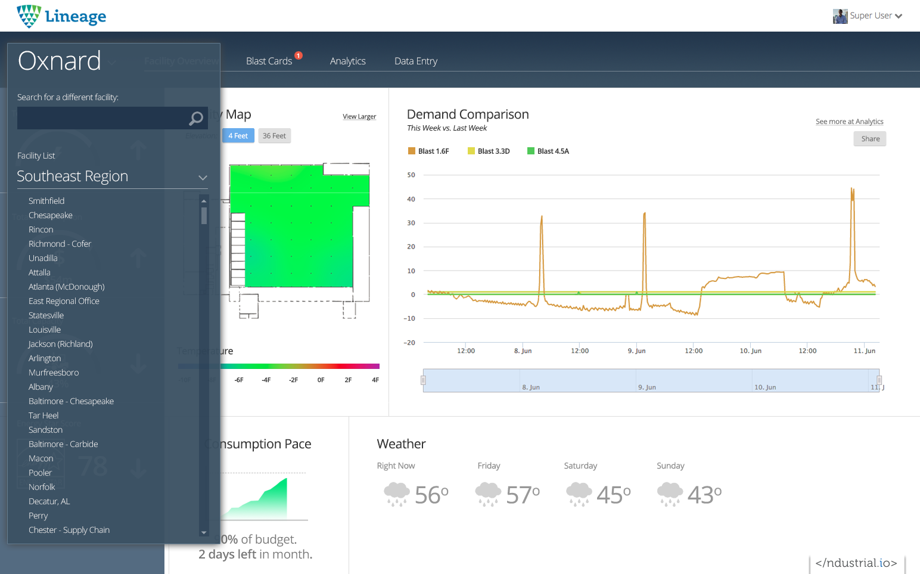The image size is (920, 574).
Task: Toggle the Blast 3.3D legend series
Action: (489, 151)
